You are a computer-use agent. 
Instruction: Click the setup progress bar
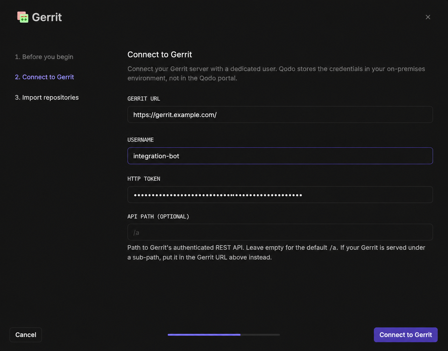[x=224, y=335]
